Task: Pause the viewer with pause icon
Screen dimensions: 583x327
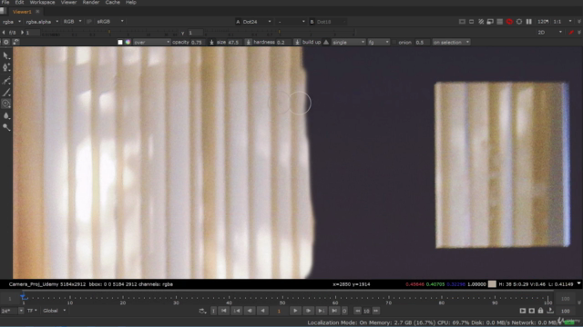Action: 528,22
